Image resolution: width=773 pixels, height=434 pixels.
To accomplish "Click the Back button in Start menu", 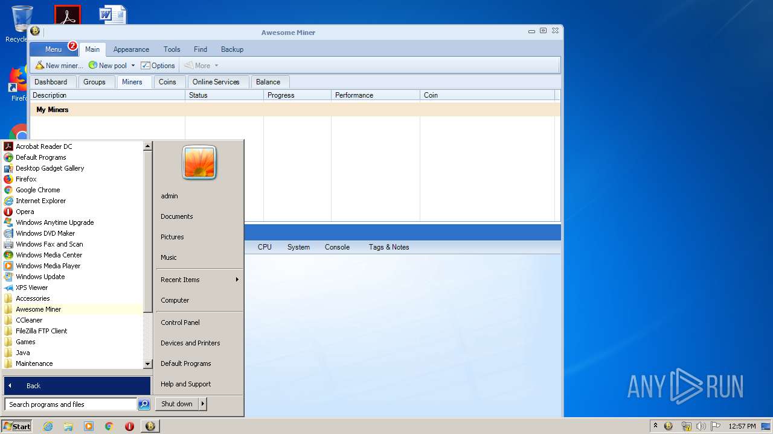I will pos(77,386).
